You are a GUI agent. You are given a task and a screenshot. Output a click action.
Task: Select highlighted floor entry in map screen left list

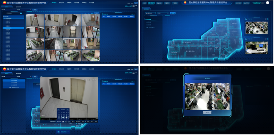pyautogui.click(x=149, y=19)
